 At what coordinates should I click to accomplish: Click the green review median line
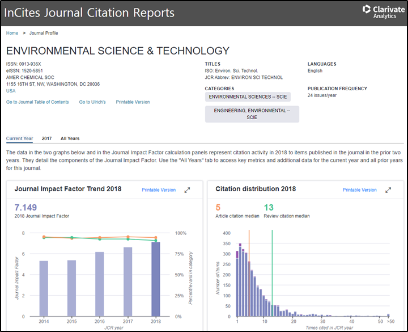coord(272,273)
